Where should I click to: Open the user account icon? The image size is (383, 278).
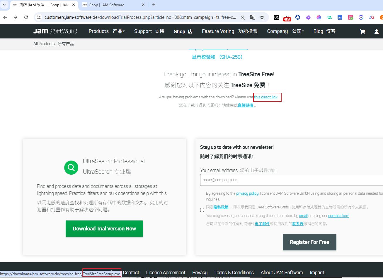(377, 31)
